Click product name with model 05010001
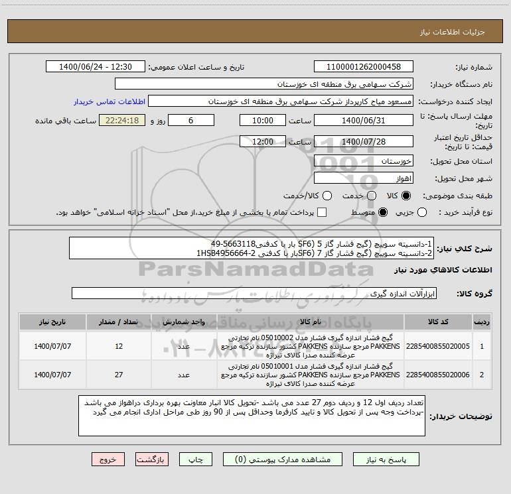 pyautogui.click(x=311, y=375)
